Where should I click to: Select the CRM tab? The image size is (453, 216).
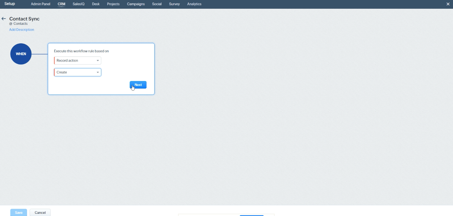[x=61, y=4]
